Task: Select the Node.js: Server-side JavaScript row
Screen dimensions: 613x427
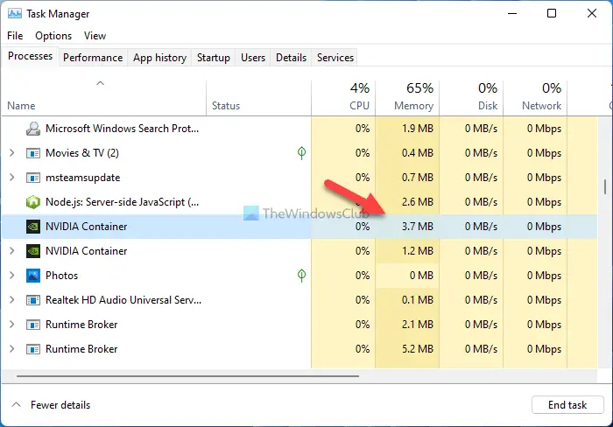Action: (x=299, y=202)
